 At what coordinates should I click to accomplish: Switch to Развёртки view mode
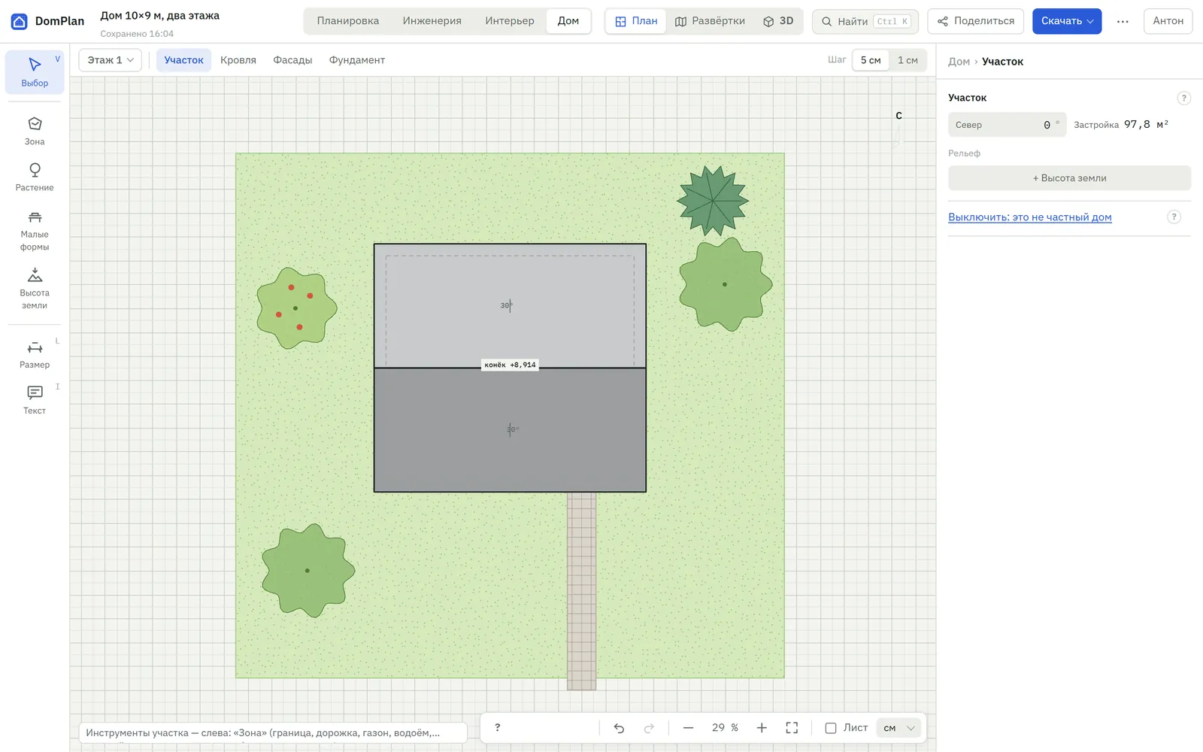710,21
